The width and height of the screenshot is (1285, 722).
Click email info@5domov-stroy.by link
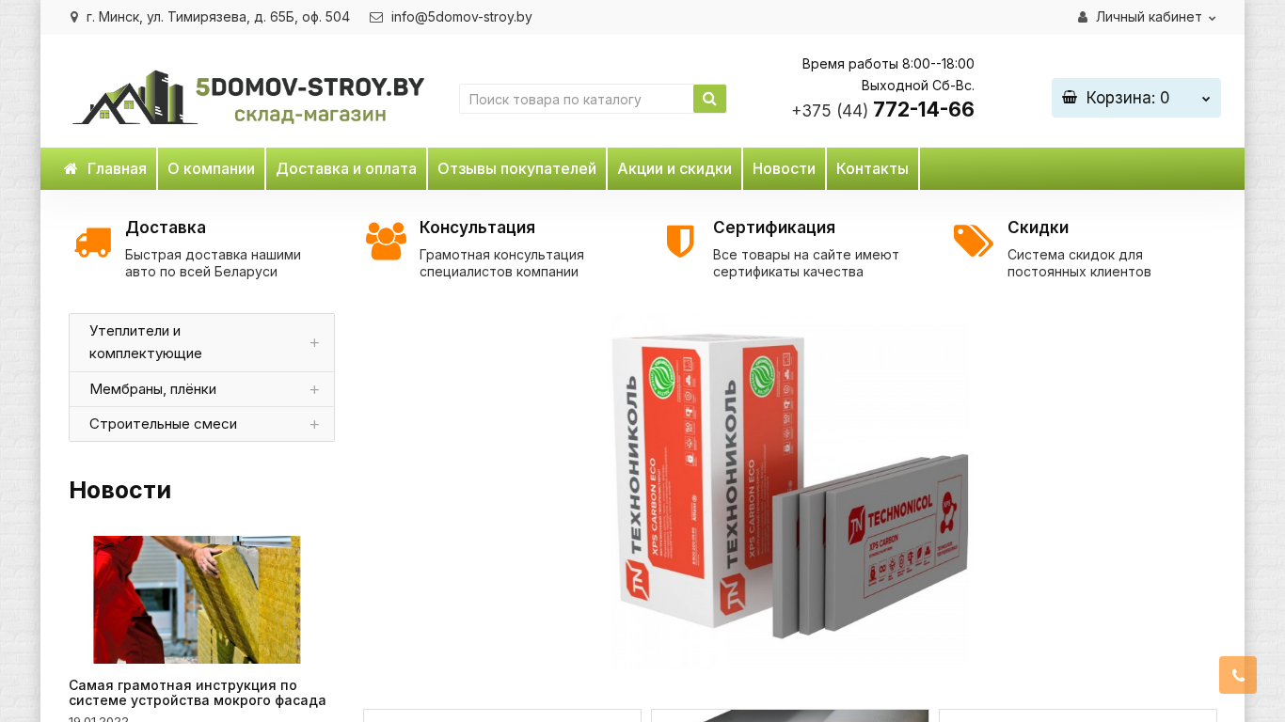[x=461, y=17]
